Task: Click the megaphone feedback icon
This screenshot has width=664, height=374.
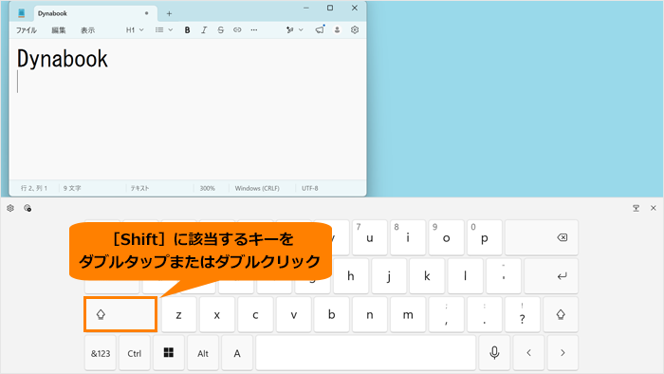Action: (320, 29)
